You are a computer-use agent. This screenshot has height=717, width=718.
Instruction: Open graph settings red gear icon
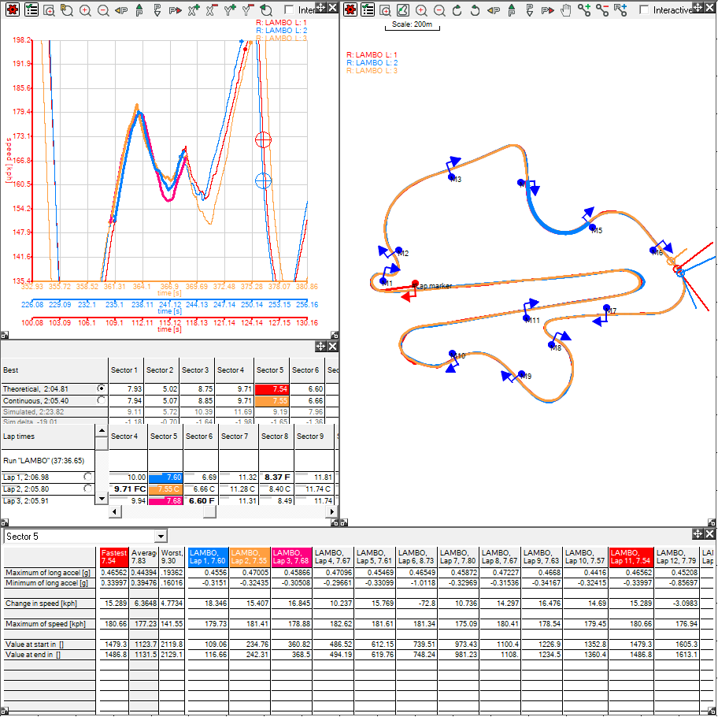pyautogui.click(x=13, y=9)
